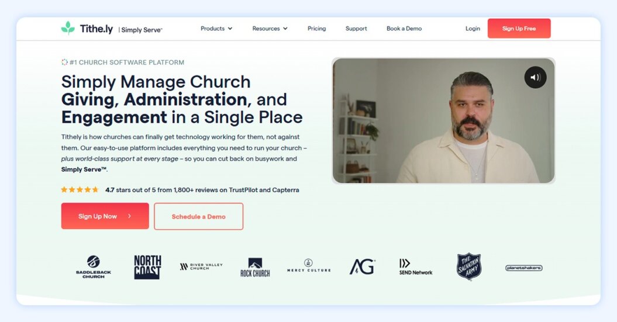Click the SEND Network logo

[x=416, y=267]
